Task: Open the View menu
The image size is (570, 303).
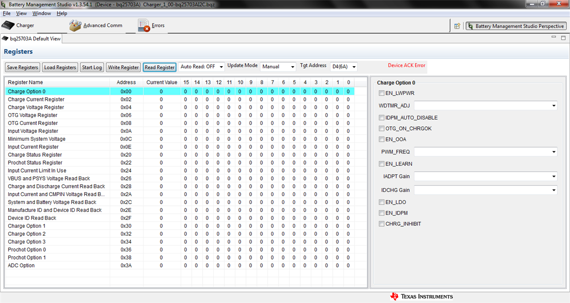Action: click(x=21, y=13)
